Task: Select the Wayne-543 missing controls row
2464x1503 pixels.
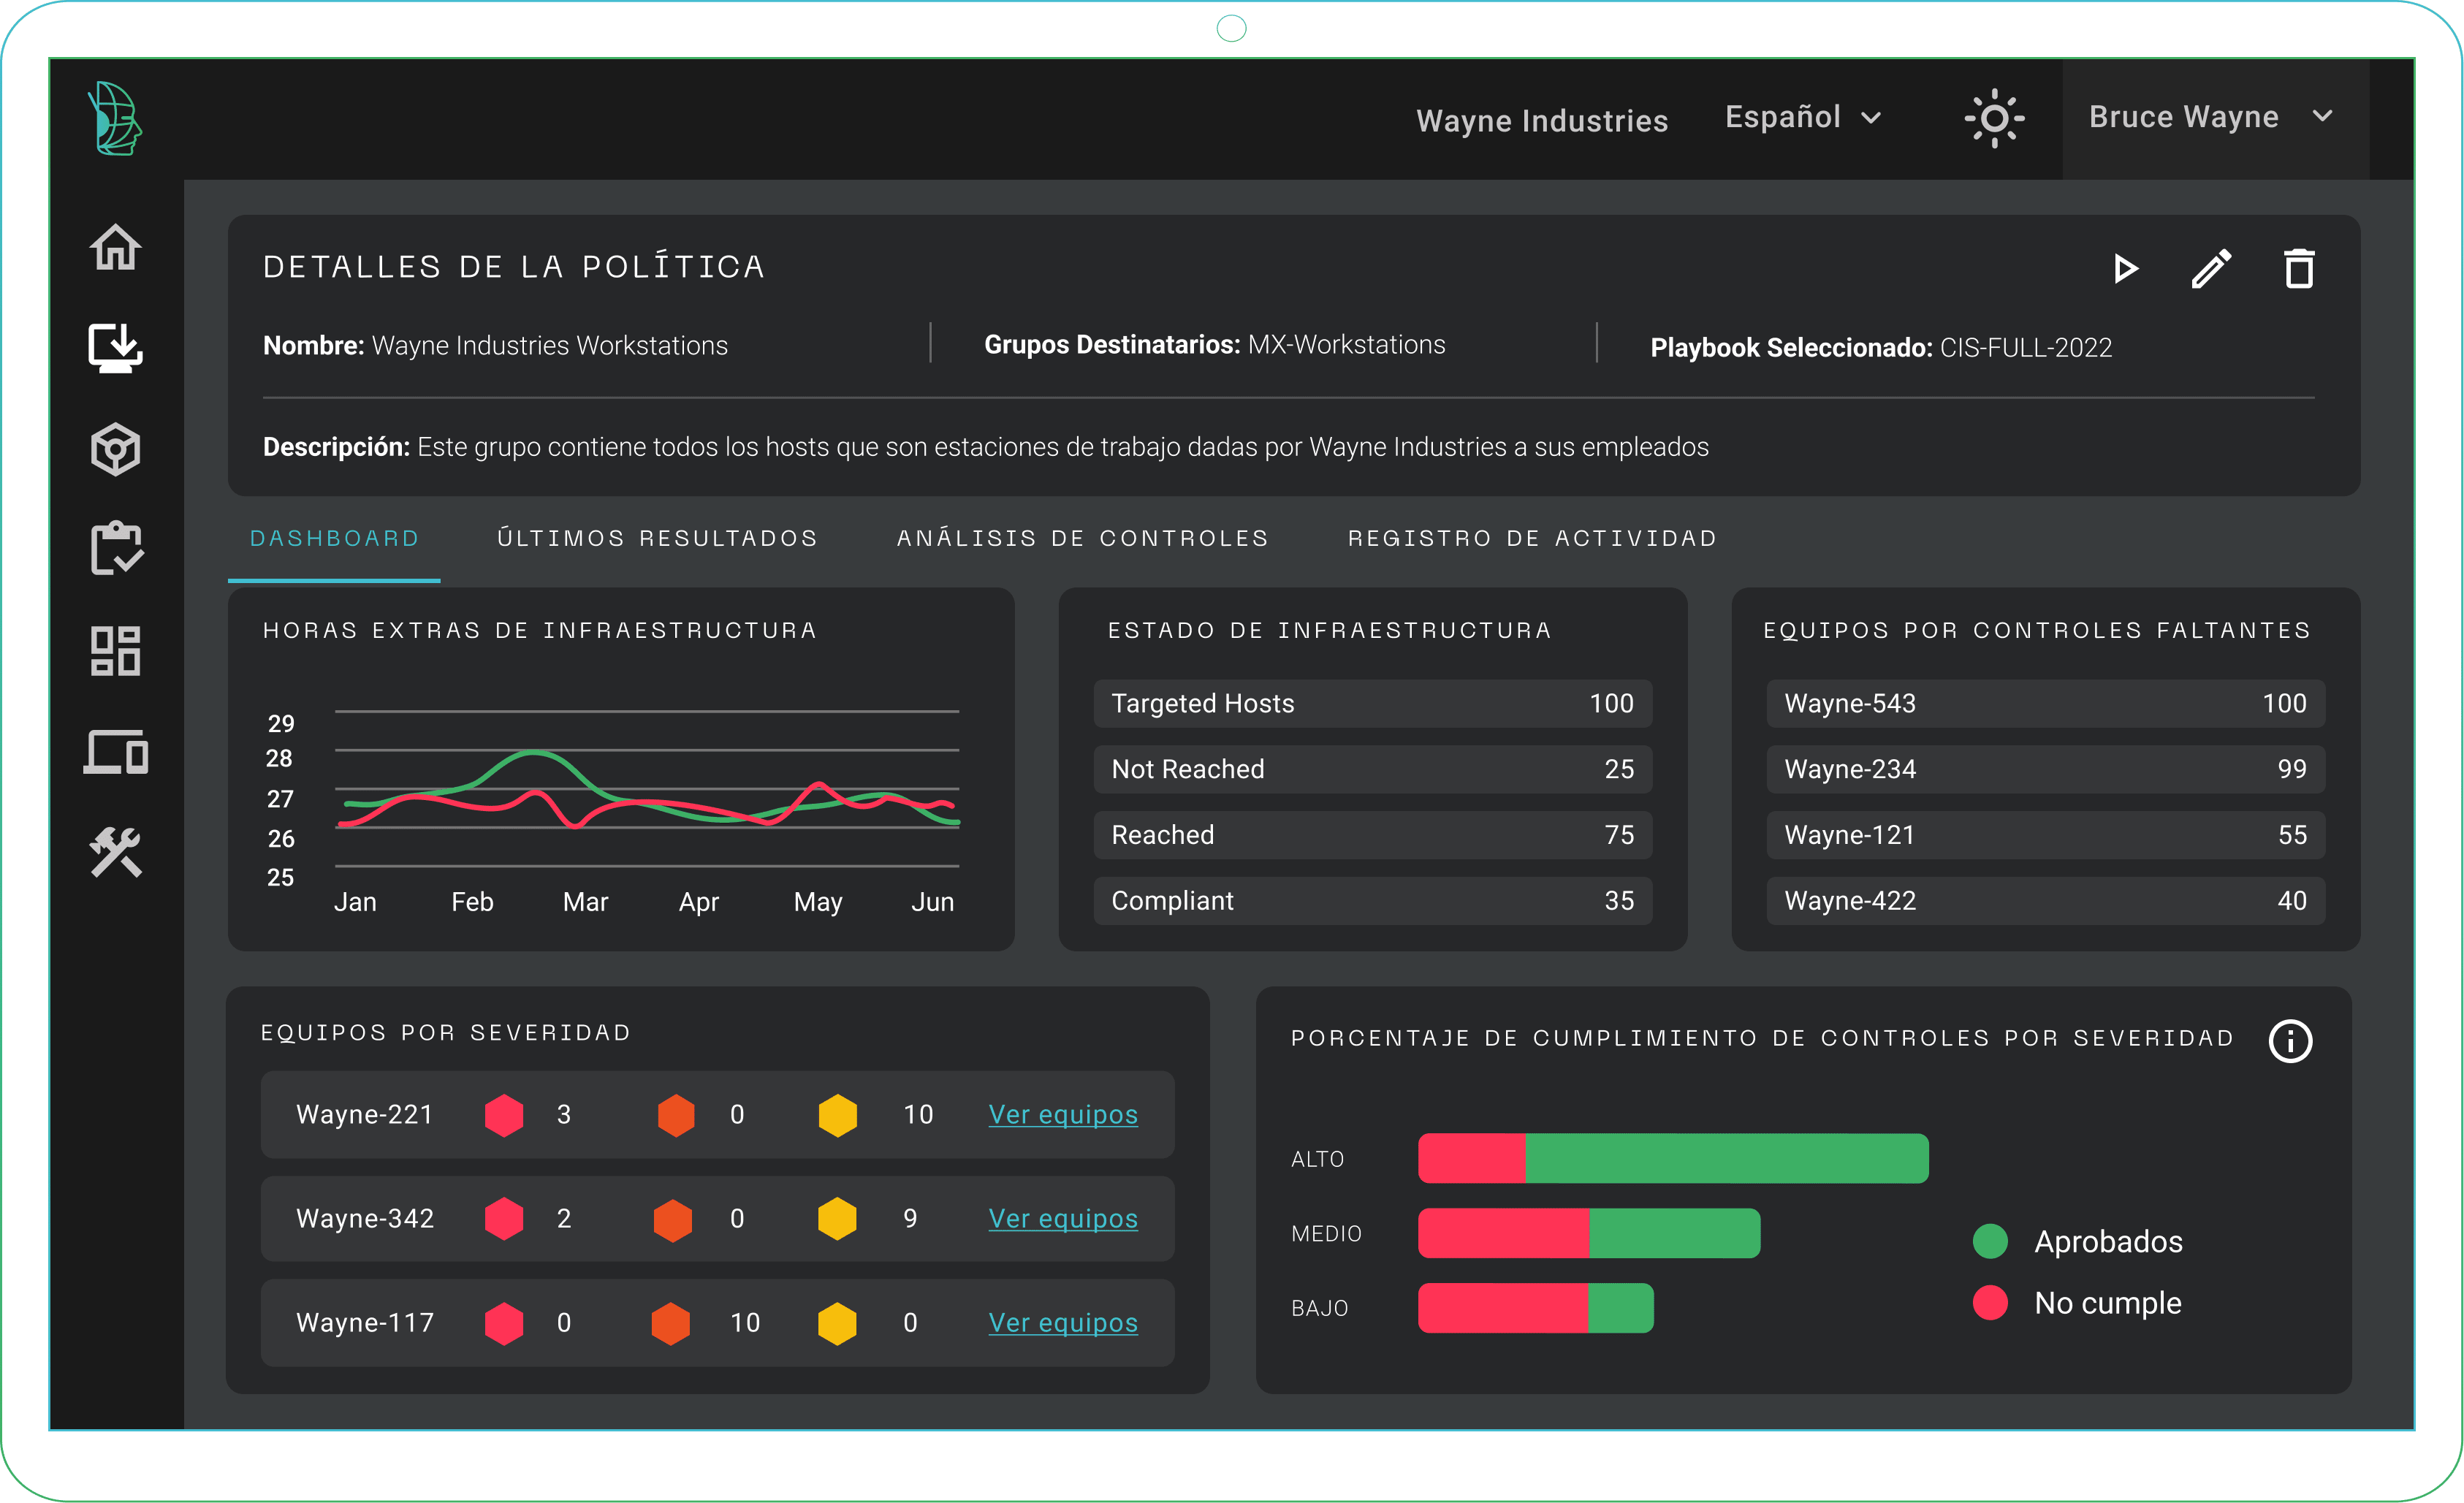Action: click(x=2045, y=704)
